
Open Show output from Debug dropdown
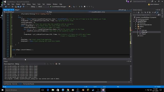pos(30,64)
